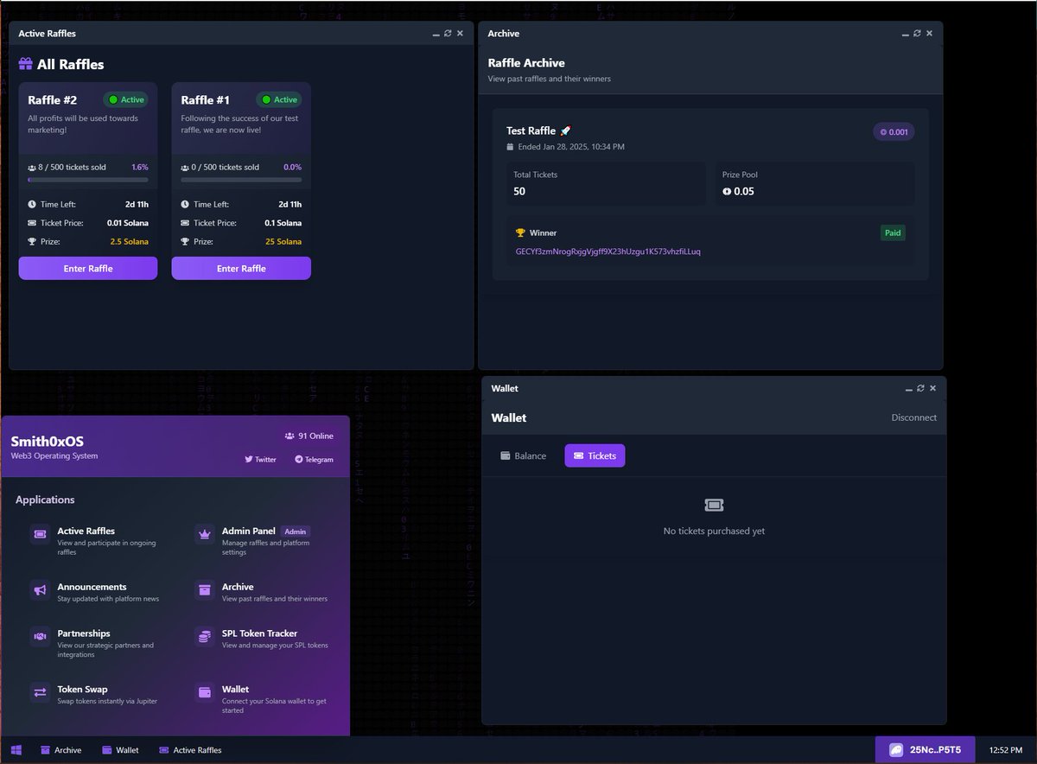1037x764 pixels.
Task: Click the trophy icon next to Winner
Action: (520, 232)
